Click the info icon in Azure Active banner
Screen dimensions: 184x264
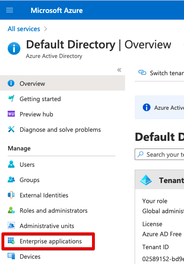coord(147,107)
